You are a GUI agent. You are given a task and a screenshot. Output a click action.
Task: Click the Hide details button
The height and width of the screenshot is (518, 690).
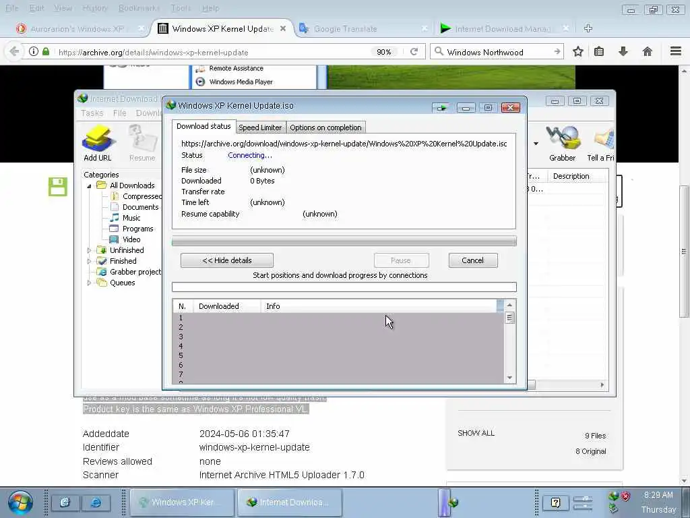(x=227, y=260)
